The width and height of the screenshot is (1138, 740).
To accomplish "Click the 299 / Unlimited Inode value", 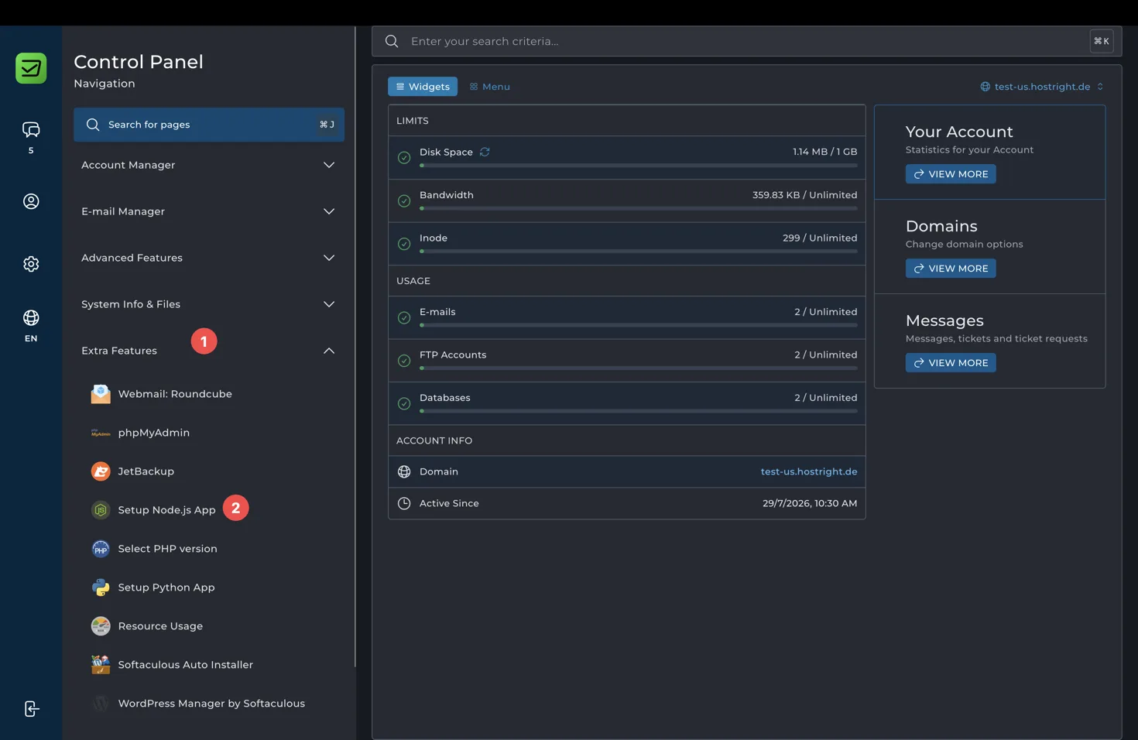I will pos(820,238).
